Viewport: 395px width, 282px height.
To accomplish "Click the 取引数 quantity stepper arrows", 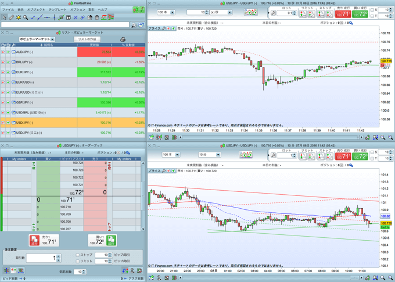I will 59,258.
